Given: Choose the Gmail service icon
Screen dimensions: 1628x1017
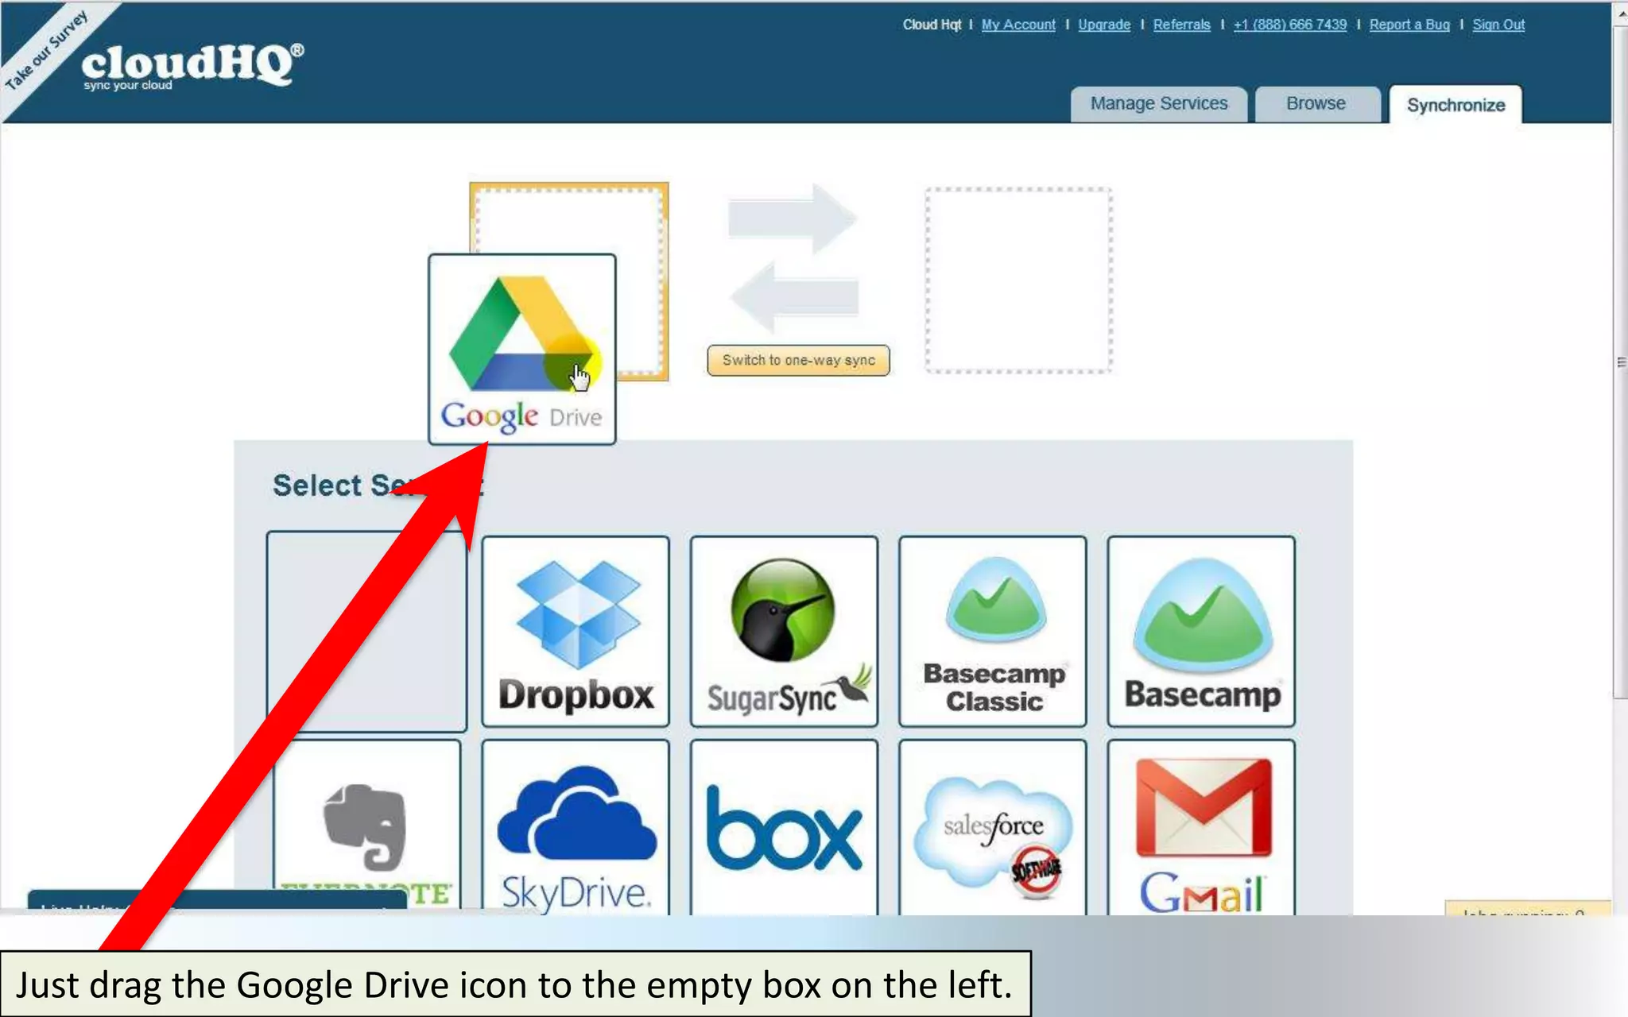Looking at the screenshot, I should pos(1201,826).
